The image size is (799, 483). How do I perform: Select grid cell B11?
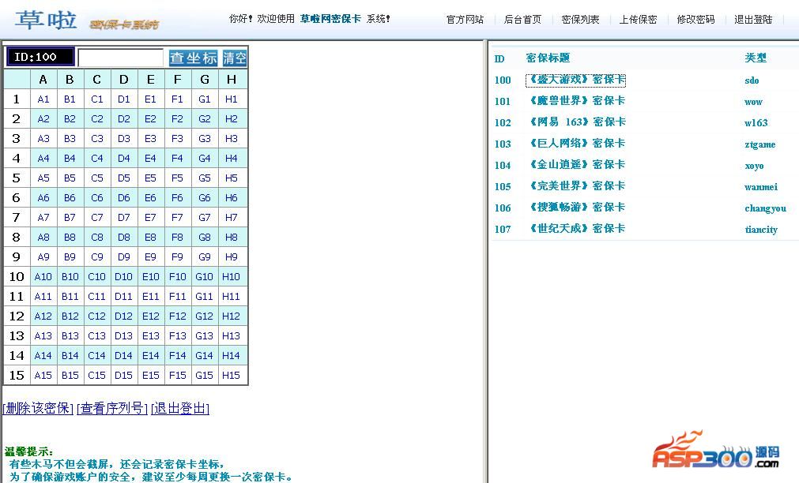[70, 296]
